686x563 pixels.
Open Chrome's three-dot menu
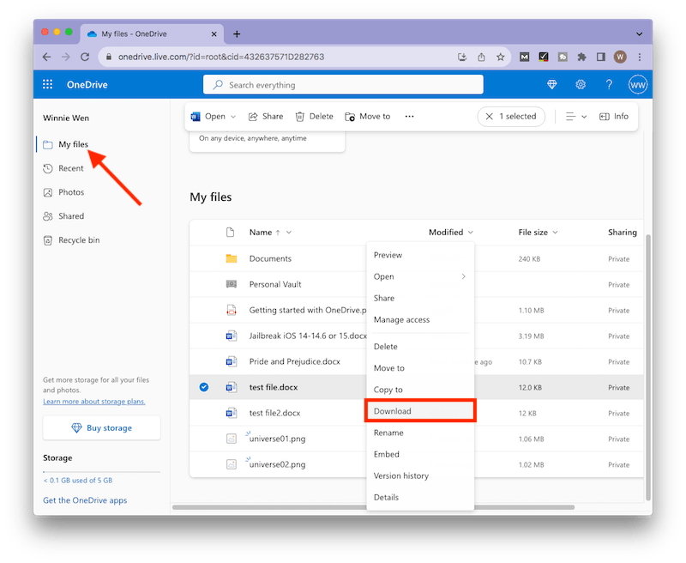tap(640, 57)
